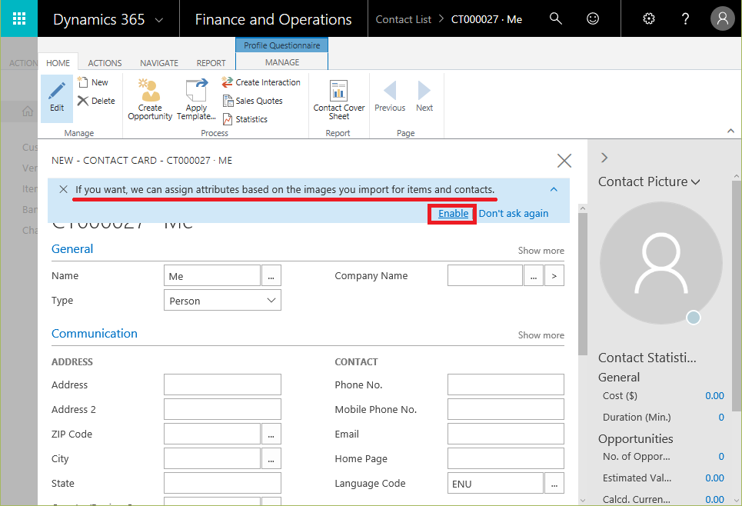Switch to the ACTIONS tab
This screenshot has width=742, height=506.
click(105, 63)
